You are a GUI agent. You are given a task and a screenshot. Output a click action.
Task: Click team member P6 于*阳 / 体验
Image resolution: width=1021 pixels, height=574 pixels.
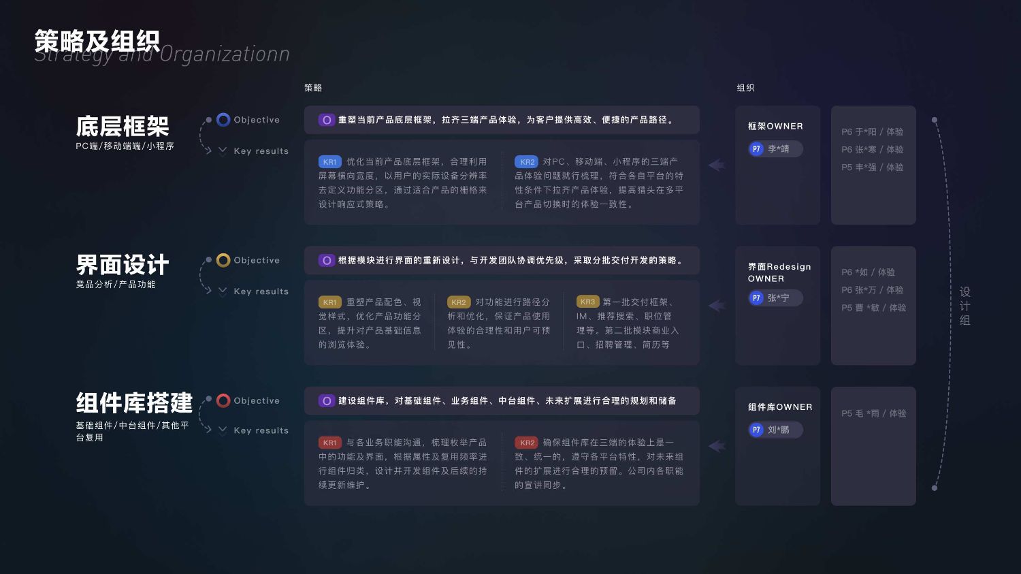click(872, 131)
